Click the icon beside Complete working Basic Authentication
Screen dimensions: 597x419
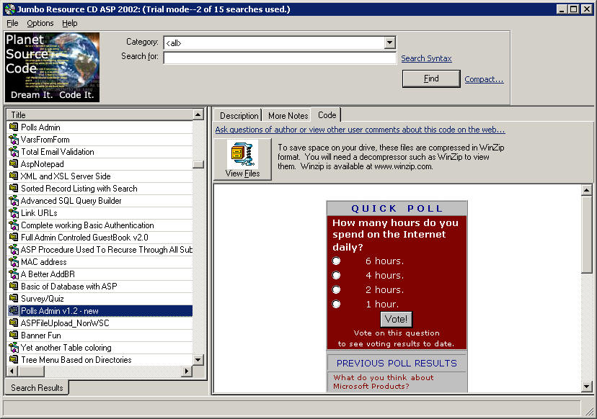pyautogui.click(x=14, y=225)
